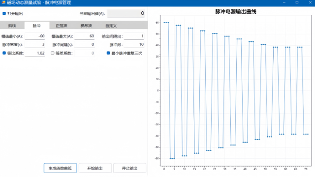Viewport: 315px width, 177px height.
Task: Focus the 脉冲间隔(s) input field
Action: point(84,44)
